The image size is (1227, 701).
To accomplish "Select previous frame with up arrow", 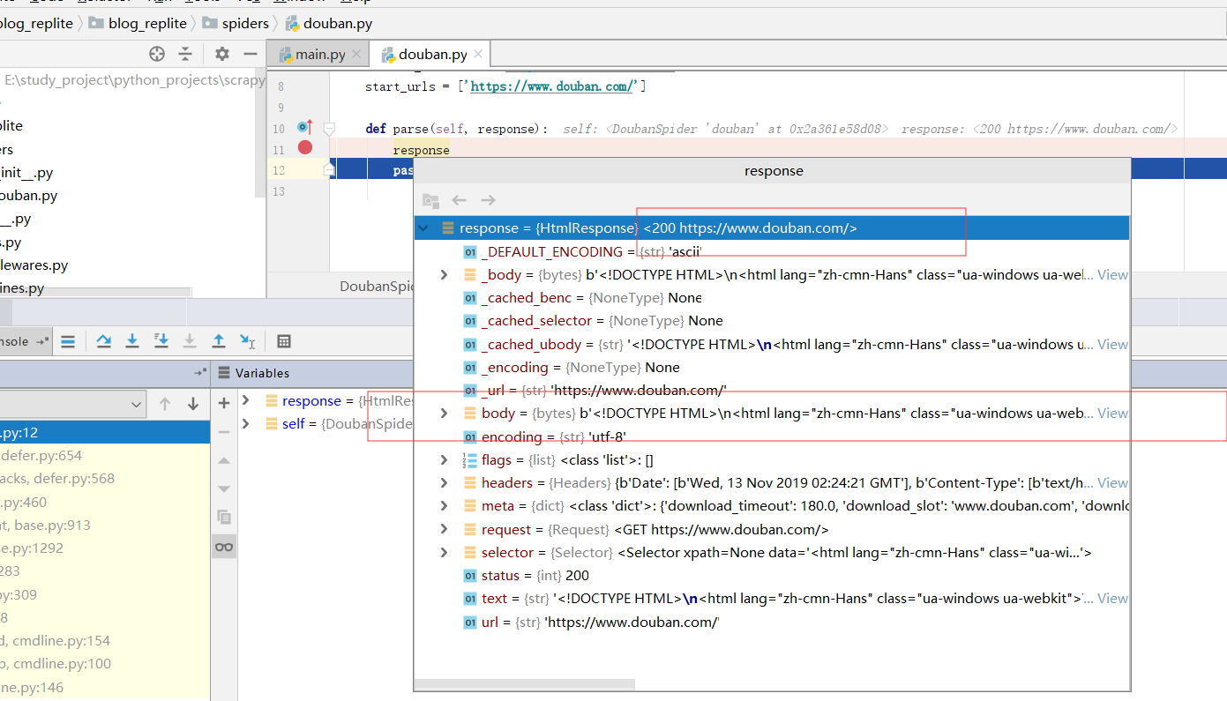I will (165, 404).
